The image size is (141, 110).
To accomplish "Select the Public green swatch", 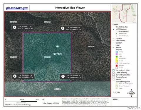I will (x=117, y=56).
